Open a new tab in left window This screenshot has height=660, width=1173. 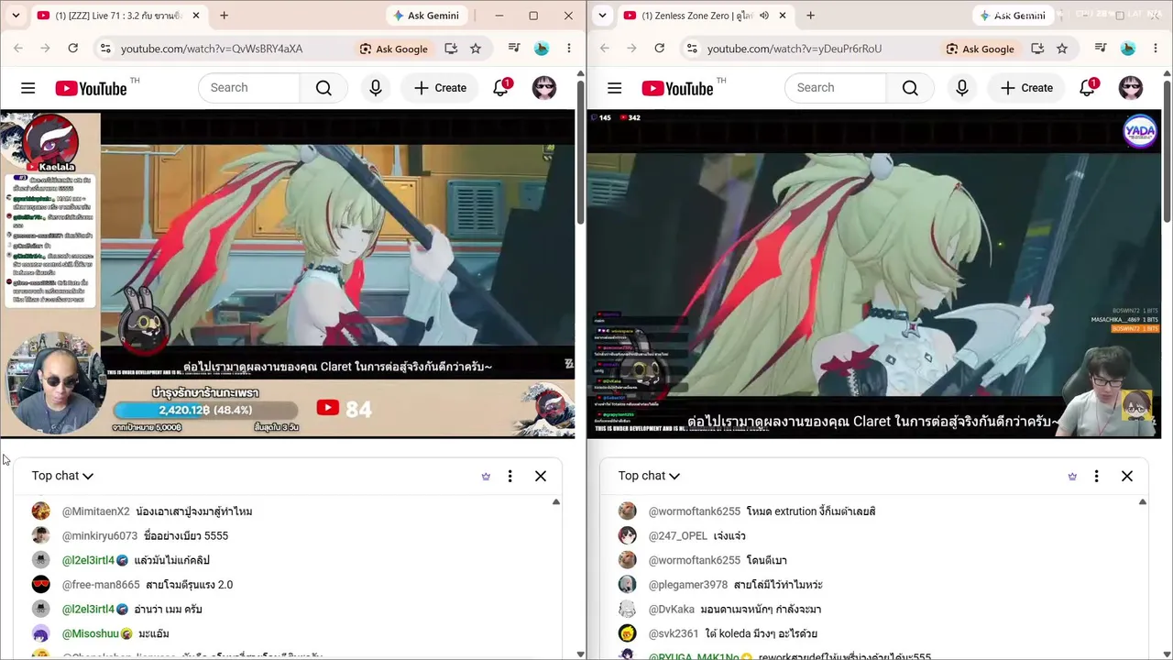click(224, 16)
